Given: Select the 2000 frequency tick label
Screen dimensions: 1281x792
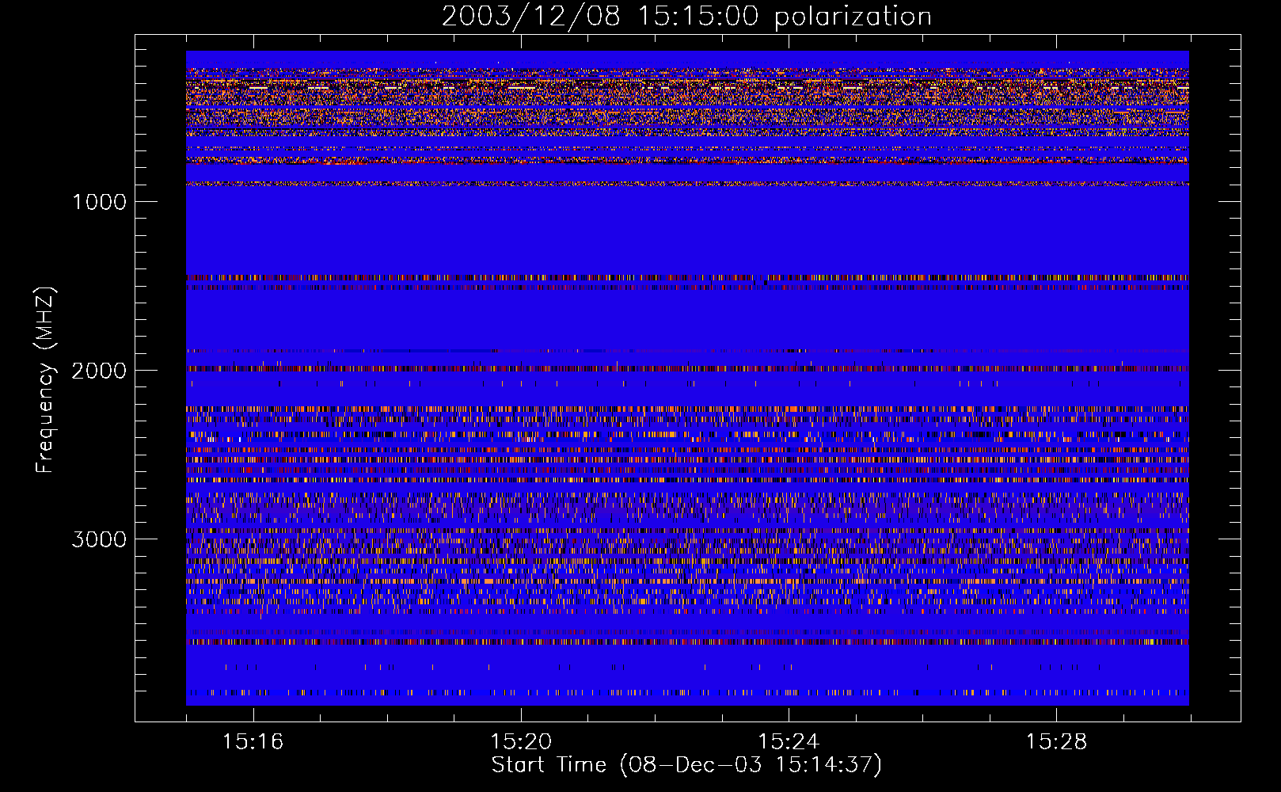Looking at the screenshot, I should coord(100,371).
